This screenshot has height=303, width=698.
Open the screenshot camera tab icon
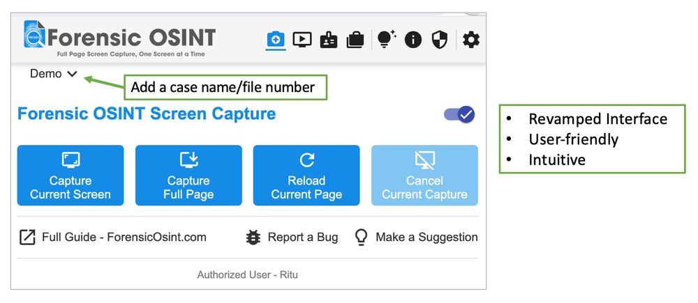[276, 40]
